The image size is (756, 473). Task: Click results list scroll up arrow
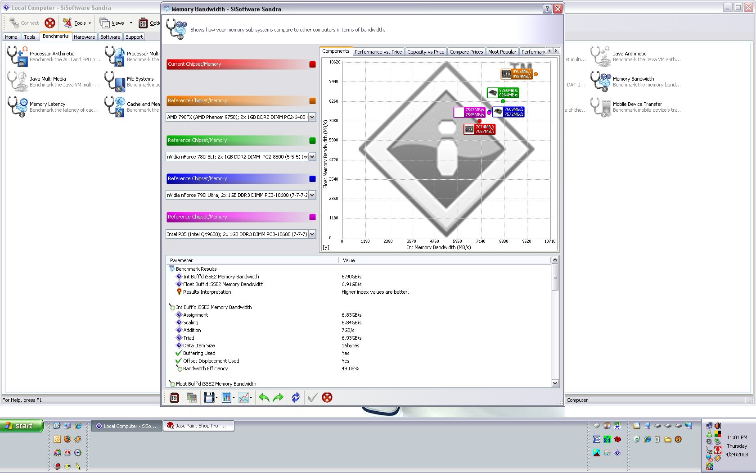555,260
